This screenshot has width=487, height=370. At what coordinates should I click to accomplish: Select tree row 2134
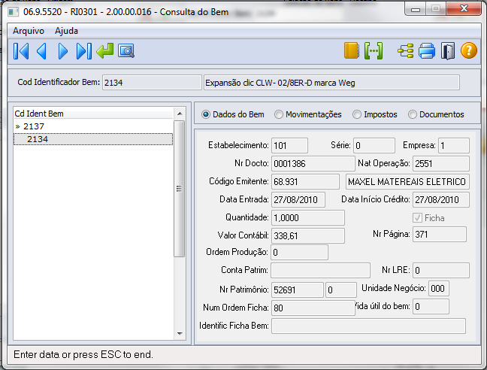pyautogui.click(x=93, y=139)
